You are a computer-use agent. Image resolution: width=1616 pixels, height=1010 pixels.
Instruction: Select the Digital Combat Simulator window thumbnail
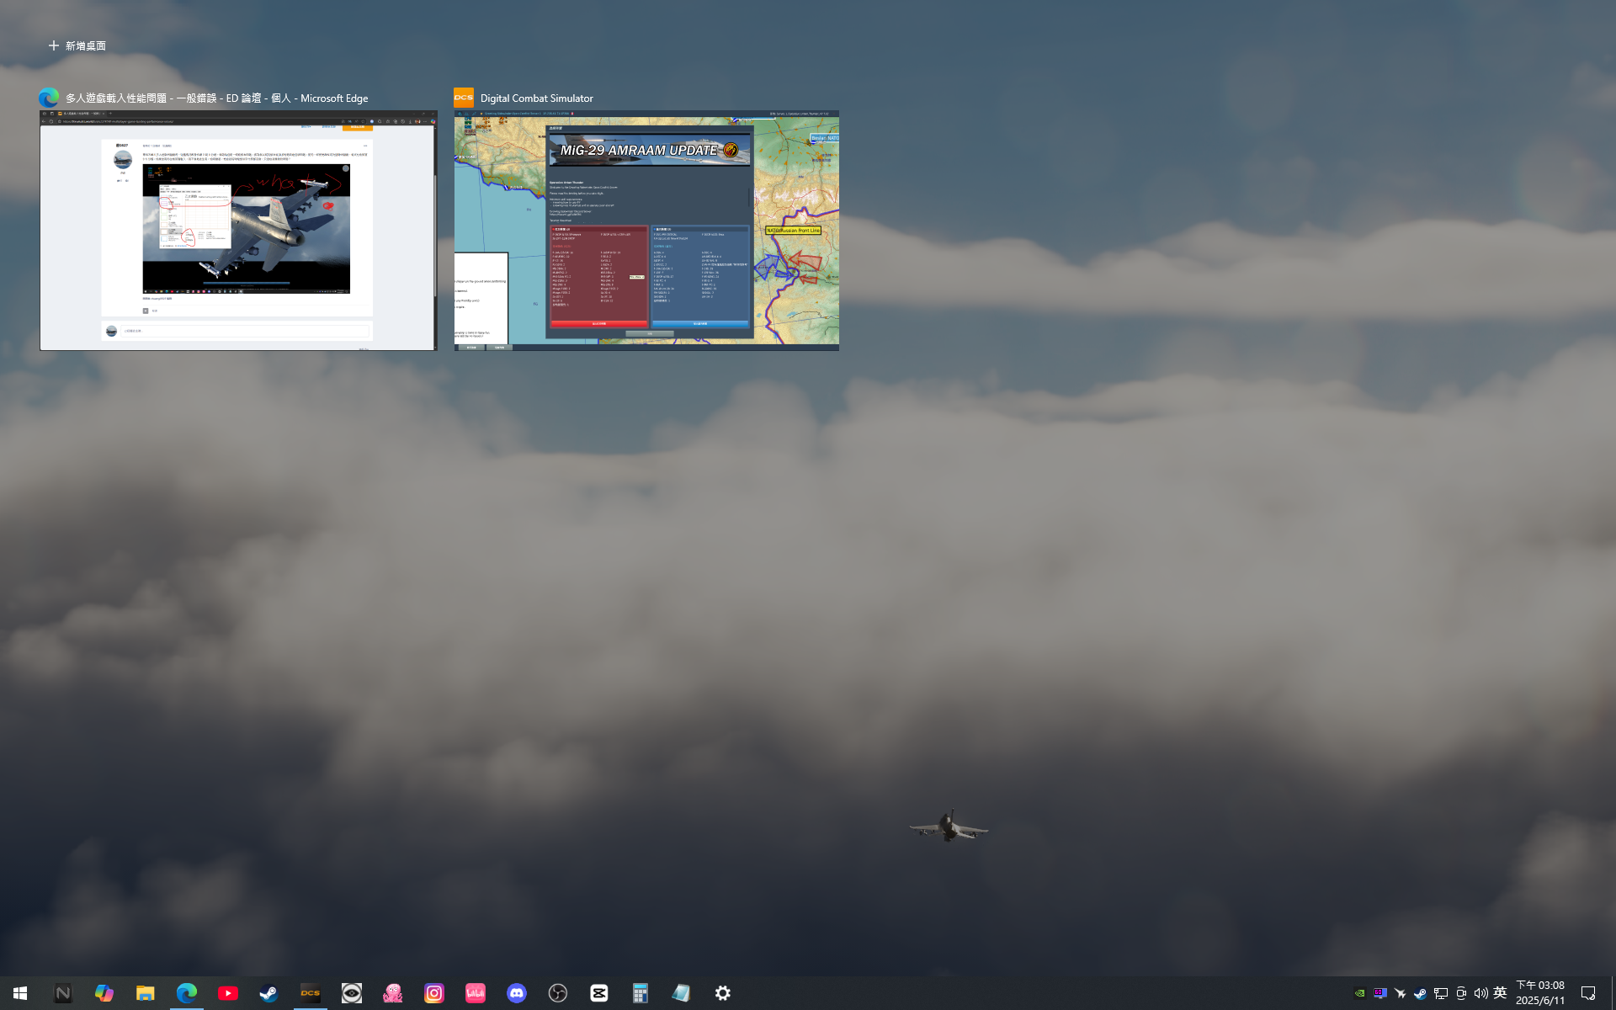click(x=646, y=230)
